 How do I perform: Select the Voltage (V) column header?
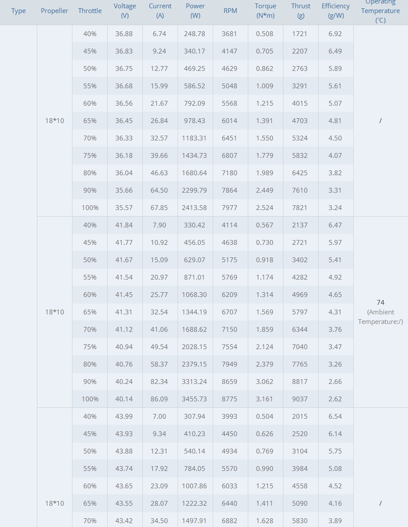pyautogui.click(x=125, y=11)
